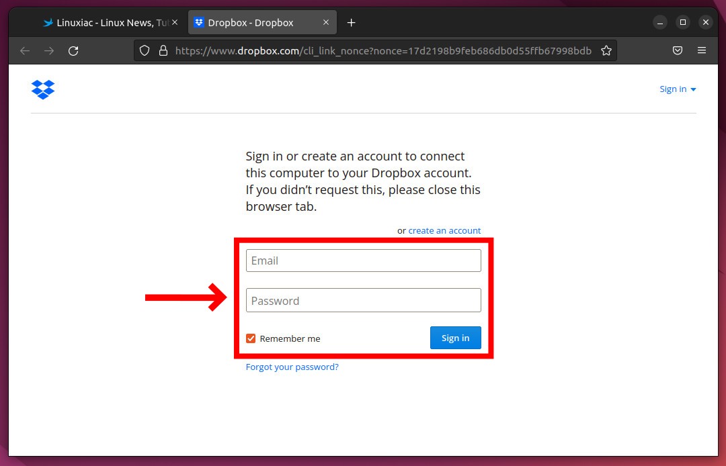Image resolution: width=726 pixels, height=466 pixels.
Task: Click the Remember me label text
Action: click(290, 339)
